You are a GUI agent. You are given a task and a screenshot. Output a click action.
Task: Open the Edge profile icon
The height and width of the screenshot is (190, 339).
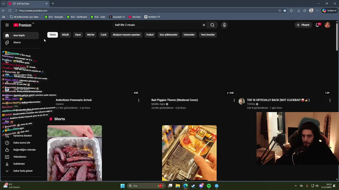coord(311,11)
